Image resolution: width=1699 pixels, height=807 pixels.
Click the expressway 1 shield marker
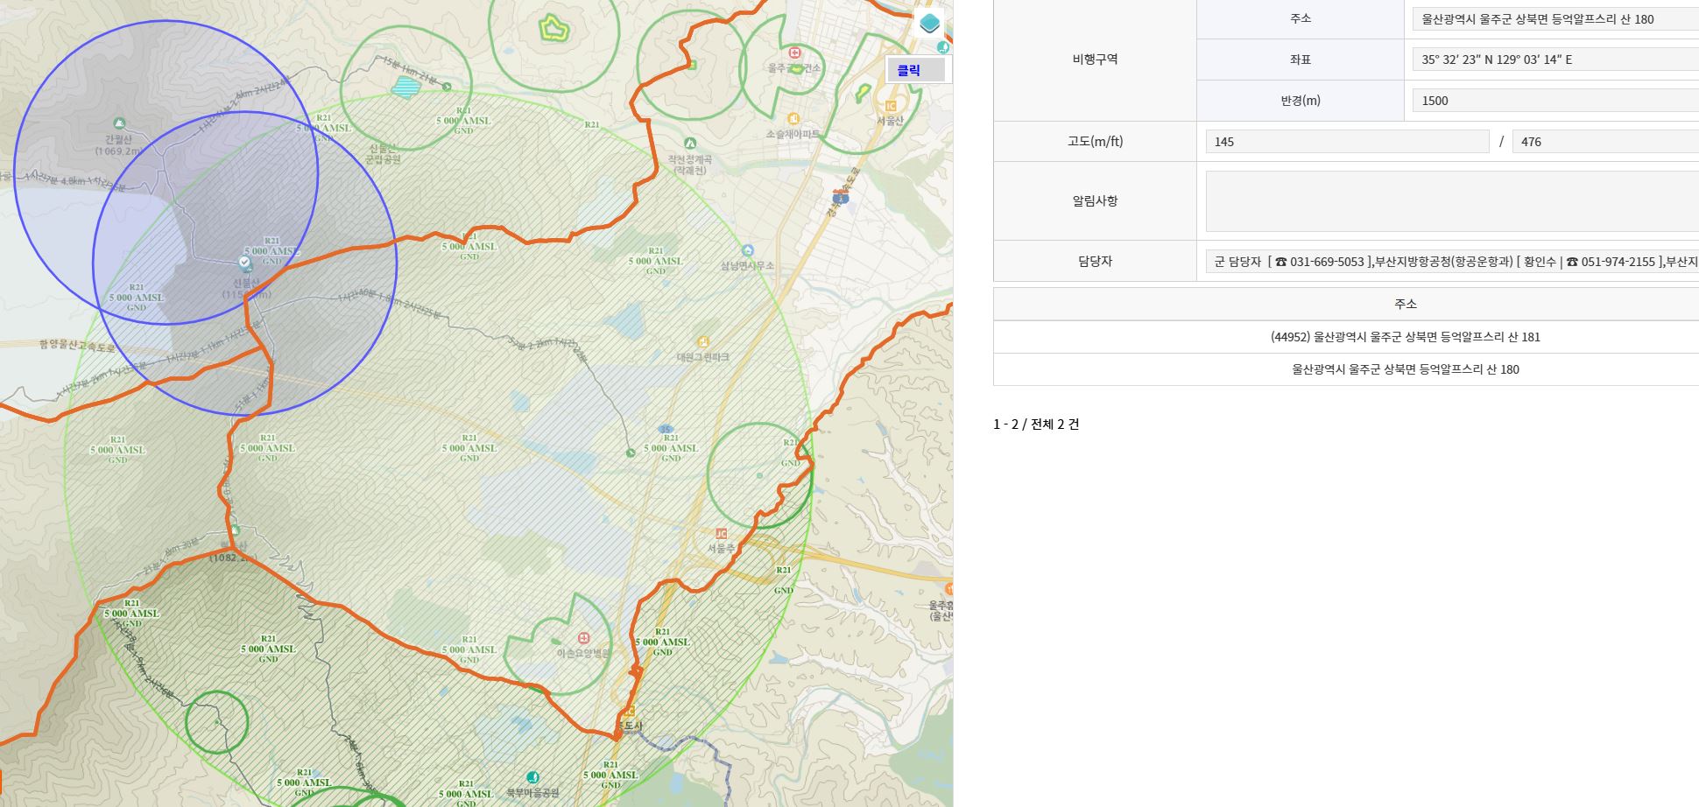click(x=841, y=199)
